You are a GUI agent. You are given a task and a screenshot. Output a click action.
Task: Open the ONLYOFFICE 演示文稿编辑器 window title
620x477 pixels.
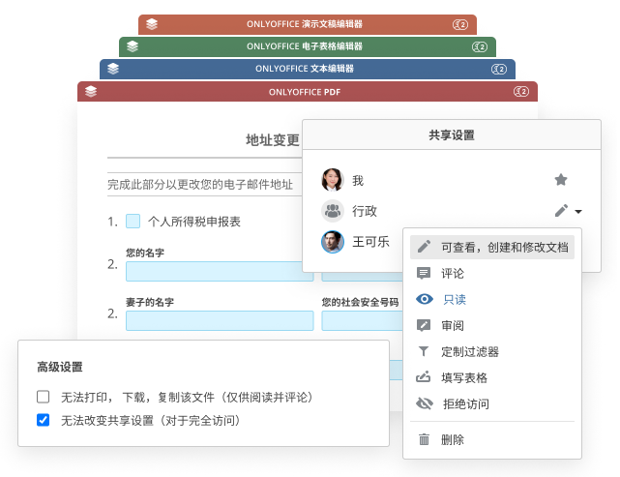[x=306, y=23]
